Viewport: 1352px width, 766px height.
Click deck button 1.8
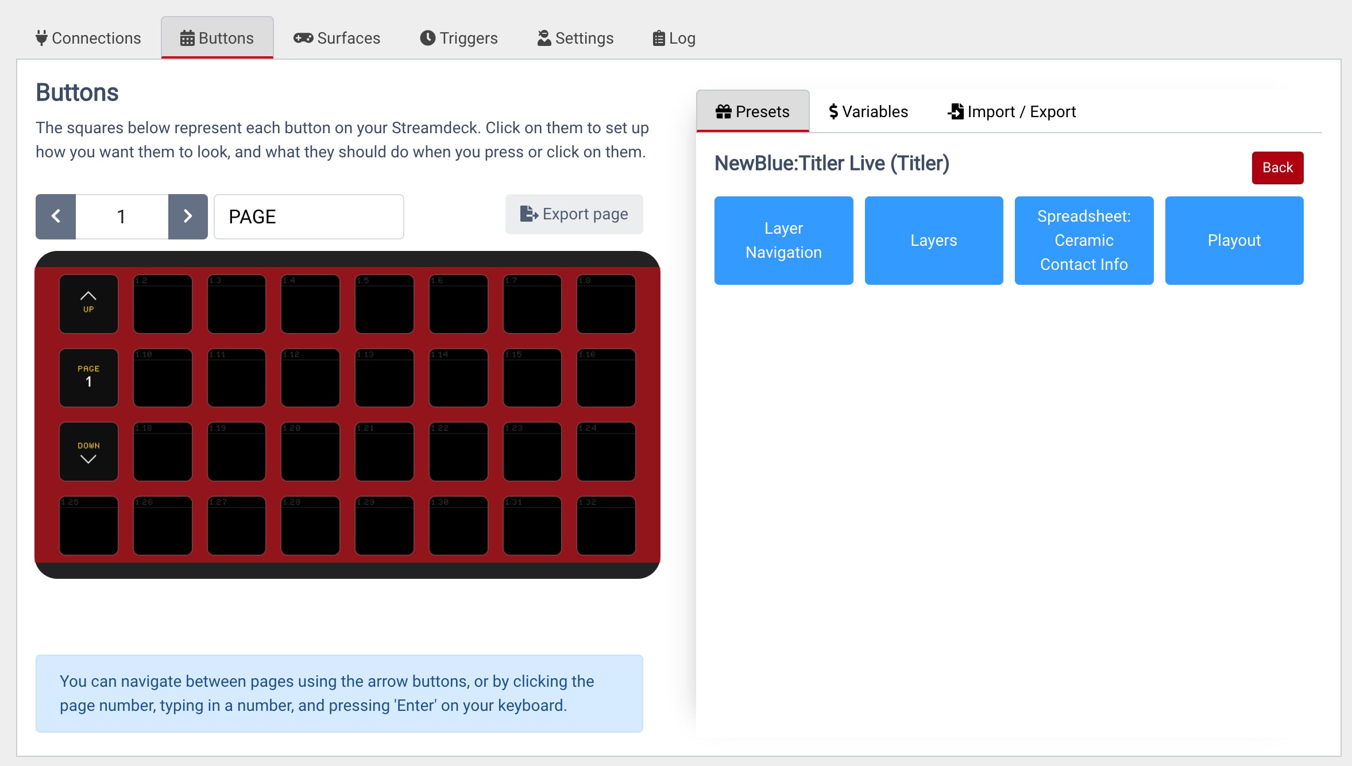coord(606,304)
